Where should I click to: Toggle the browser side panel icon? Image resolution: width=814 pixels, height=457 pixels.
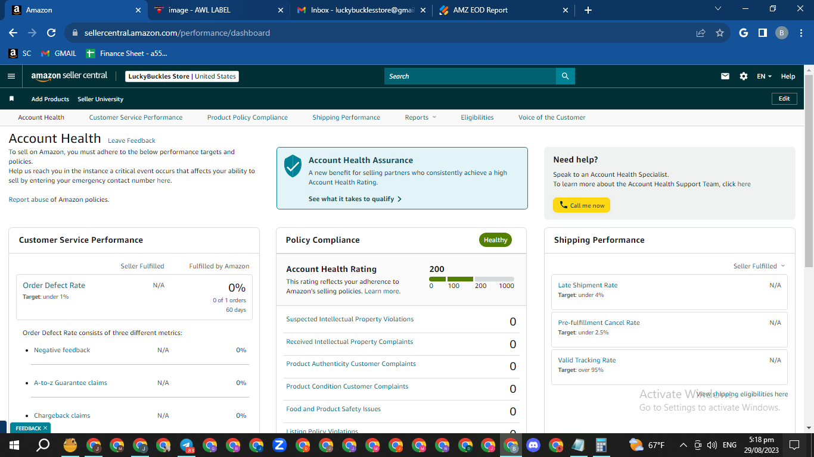pyautogui.click(x=763, y=33)
